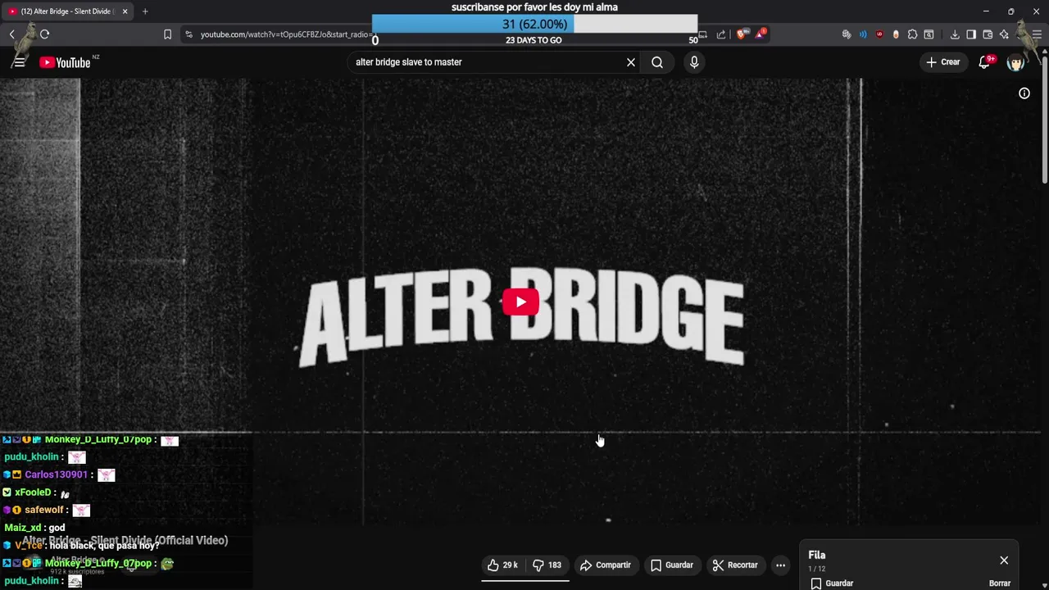Go back with the browser back arrow
This screenshot has height=590, width=1049.
[12, 34]
